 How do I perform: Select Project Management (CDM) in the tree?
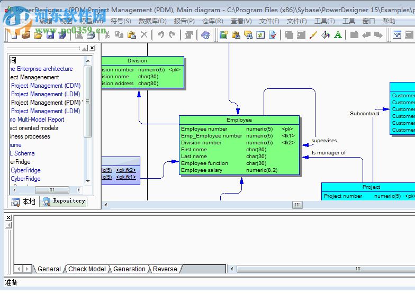pyautogui.click(x=46, y=86)
